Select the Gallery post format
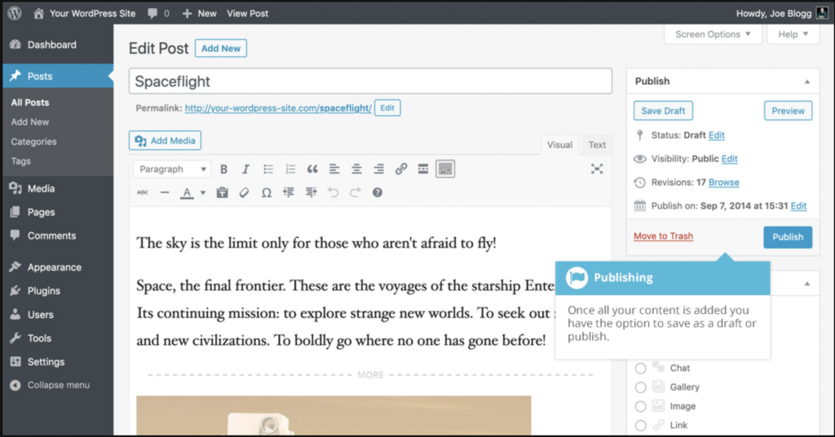 click(640, 387)
